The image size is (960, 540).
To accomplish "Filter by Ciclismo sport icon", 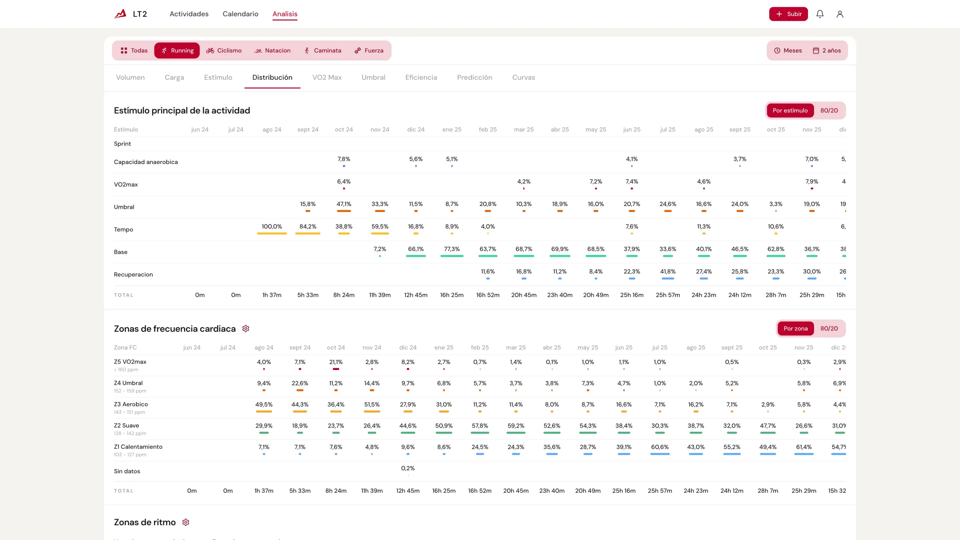I will pos(210,50).
